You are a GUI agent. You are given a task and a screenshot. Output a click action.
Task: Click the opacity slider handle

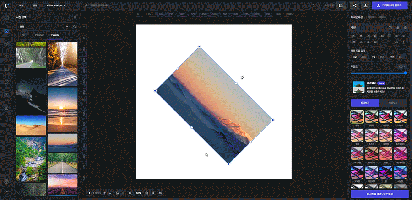[405, 73]
